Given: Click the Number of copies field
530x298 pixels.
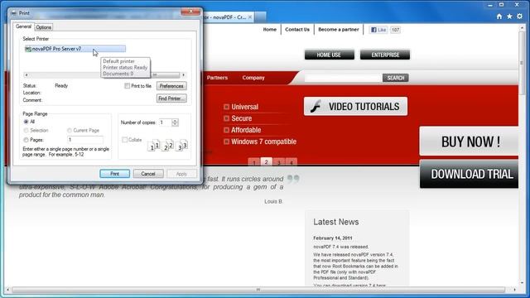Looking at the screenshot, I should coord(166,123).
